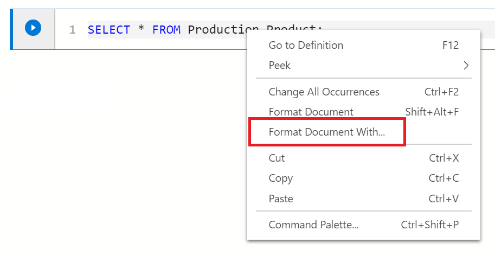
Task: Place cursor on the asterisk wildcard
Action: [x=141, y=30]
